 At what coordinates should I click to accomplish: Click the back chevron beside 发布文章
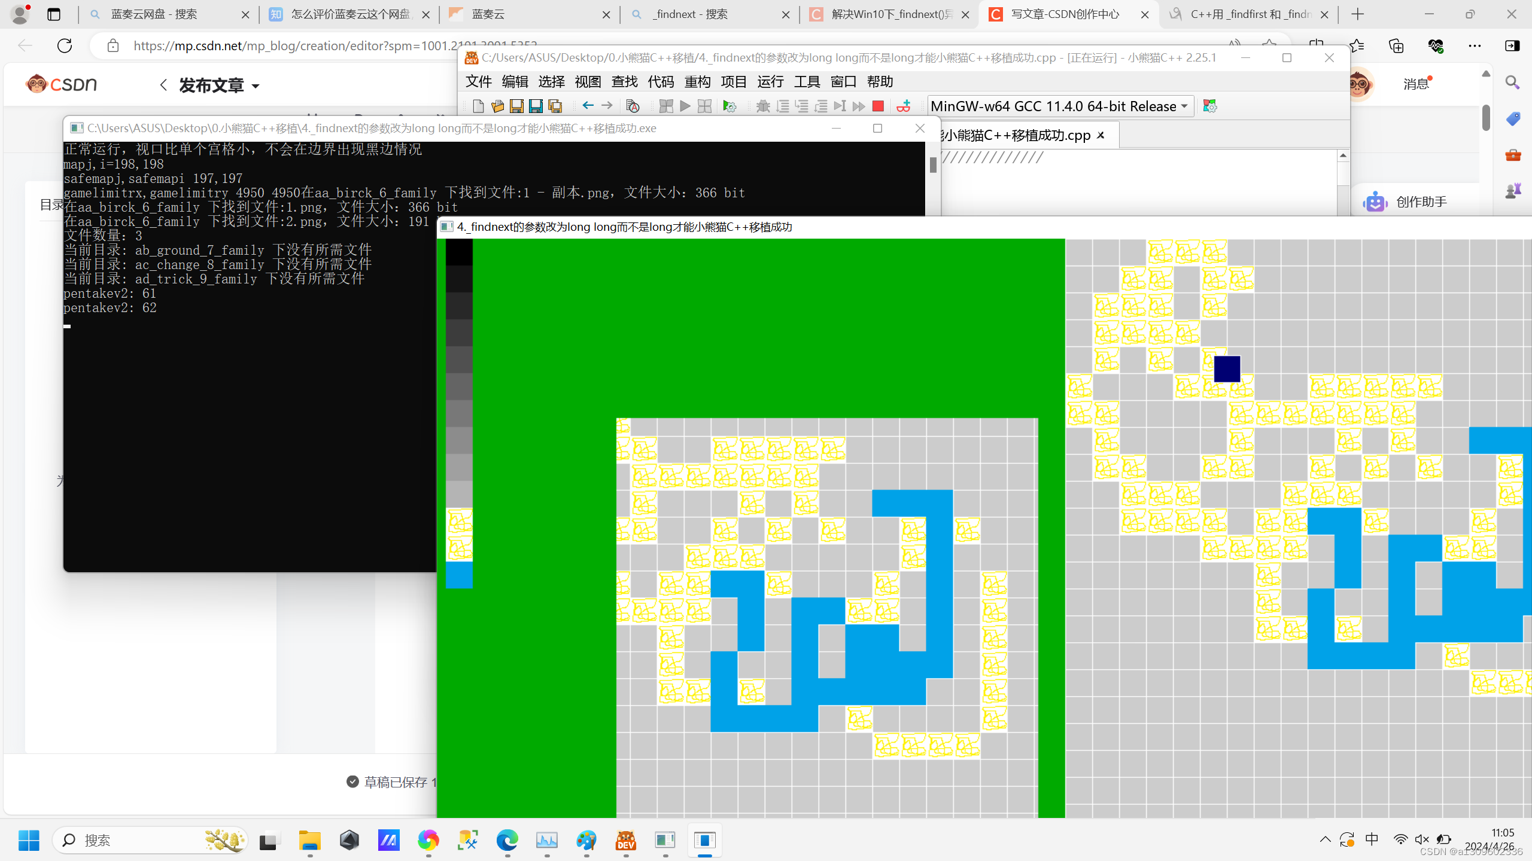tap(163, 85)
